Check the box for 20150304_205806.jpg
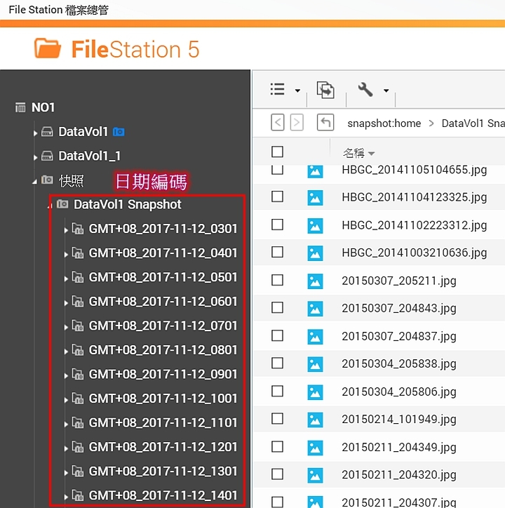505x508 pixels. coord(277,391)
